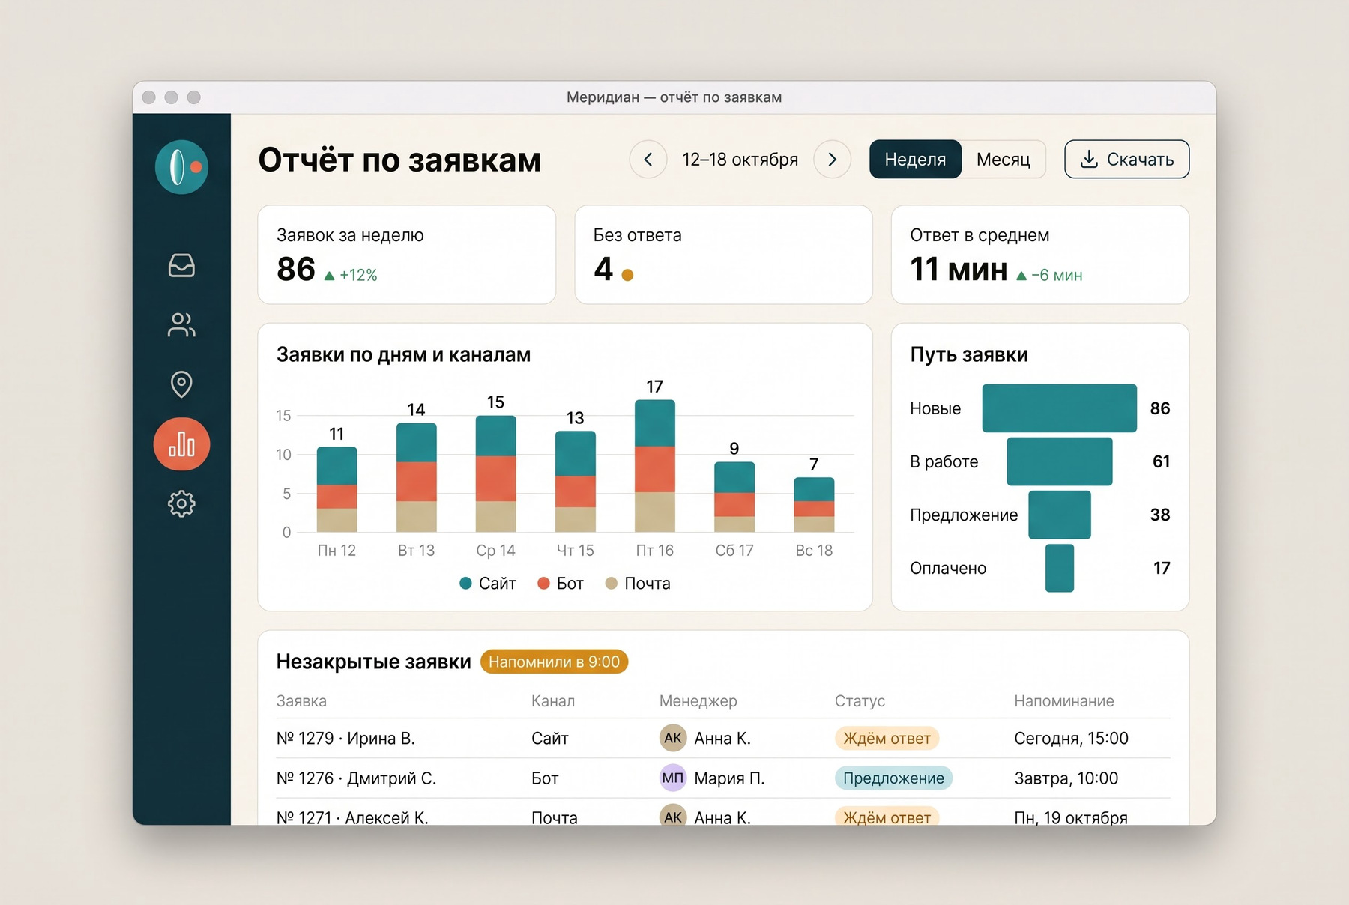Click the Меридиан logo in the sidebar

(x=181, y=167)
